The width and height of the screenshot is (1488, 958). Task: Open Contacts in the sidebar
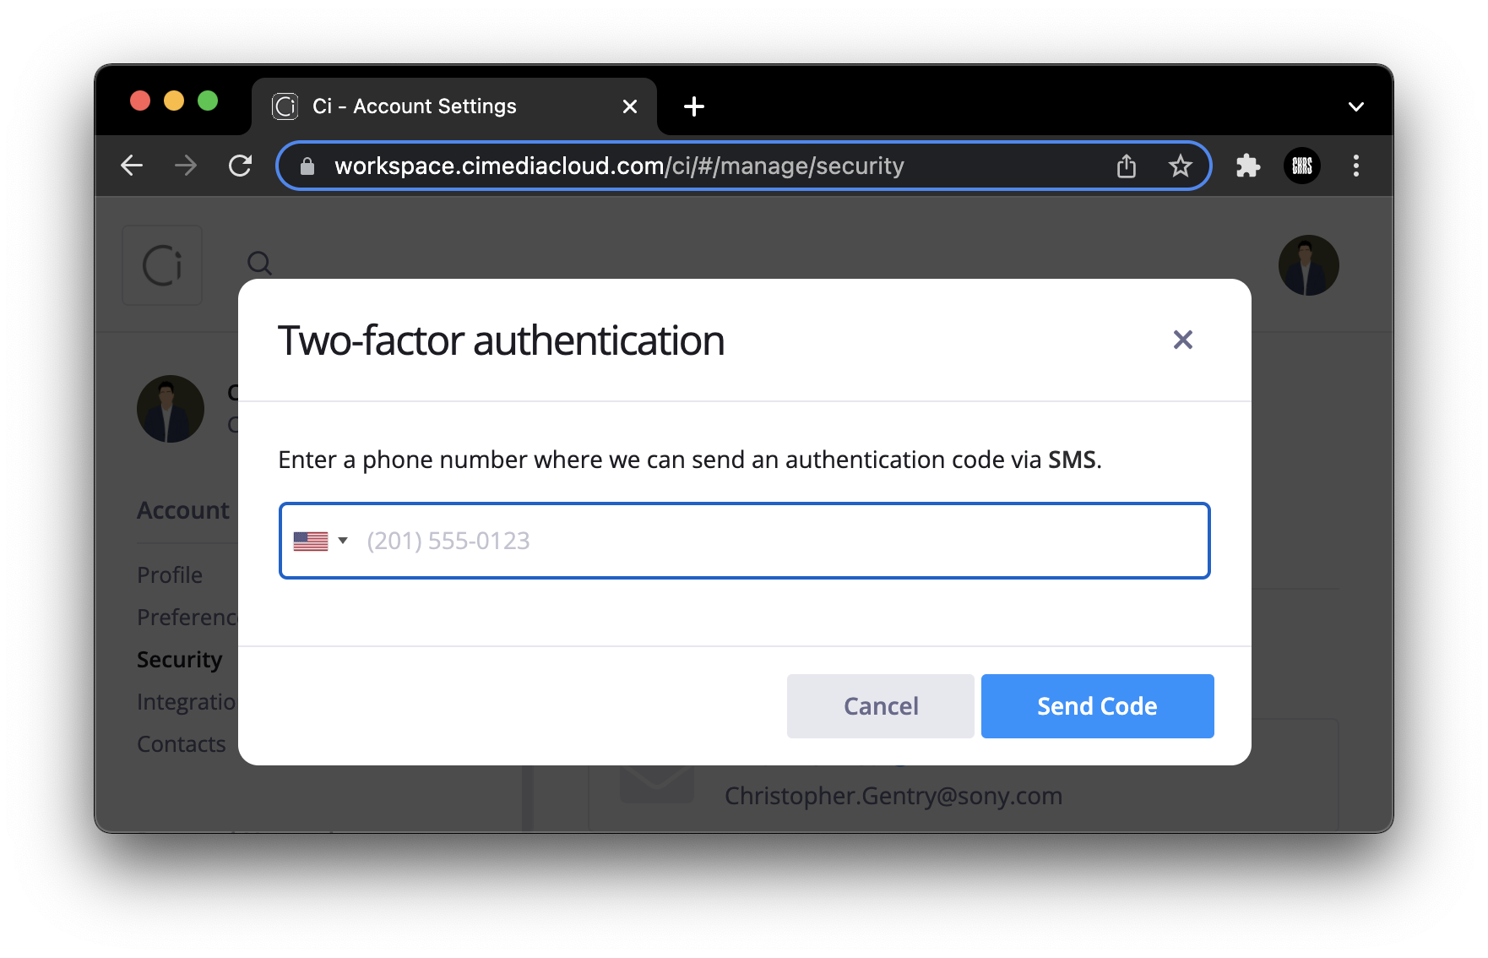pyautogui.click(x=182, y=744)
